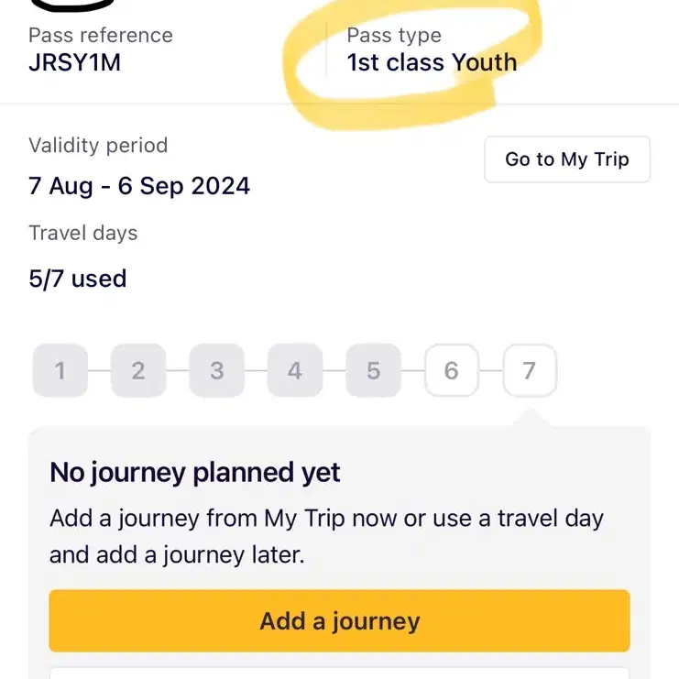This screenshot has height=679, width=679.
Task: Open Go to My Trip
Action: click(x=567, y=159)
